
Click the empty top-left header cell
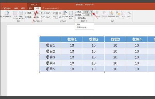pos(50,39)
